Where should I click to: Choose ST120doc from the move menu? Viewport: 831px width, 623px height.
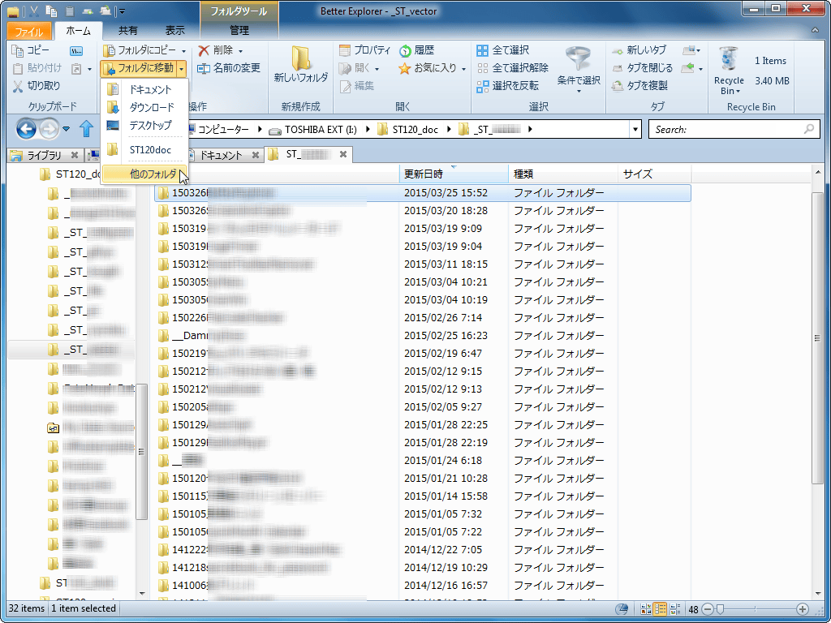(144, 150)
